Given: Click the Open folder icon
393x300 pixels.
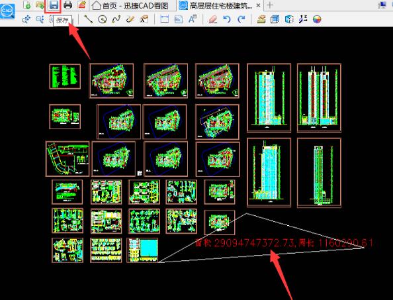Looking at the screenshot, I should pos(40,5).
